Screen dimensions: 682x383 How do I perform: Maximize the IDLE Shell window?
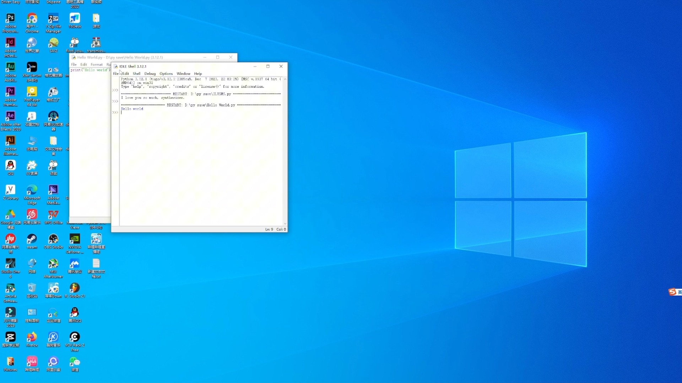pyautogui.click(x=268, y=66)
